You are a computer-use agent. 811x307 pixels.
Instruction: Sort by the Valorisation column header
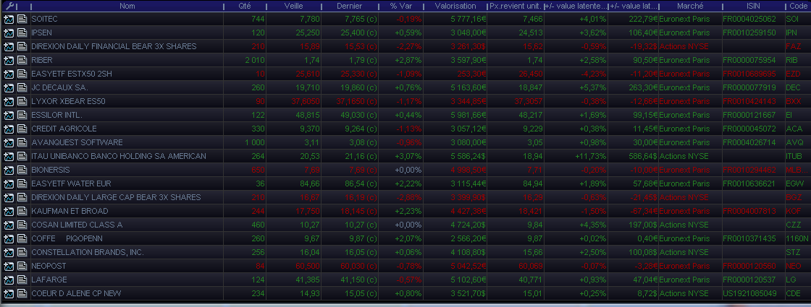455,7
